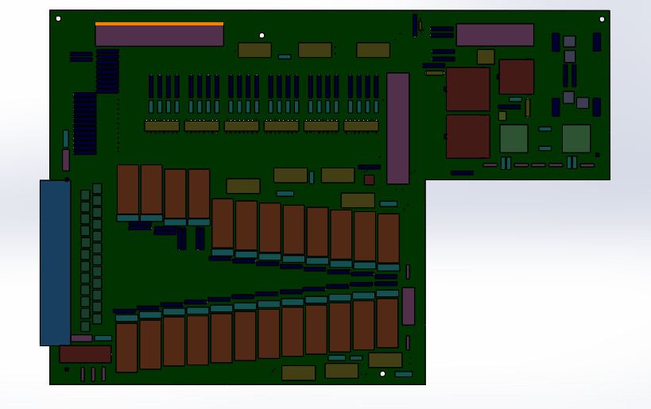Select the horizontal purple connector in the top-right section
This screenshot has width=651, height=409.
point(495,35)
